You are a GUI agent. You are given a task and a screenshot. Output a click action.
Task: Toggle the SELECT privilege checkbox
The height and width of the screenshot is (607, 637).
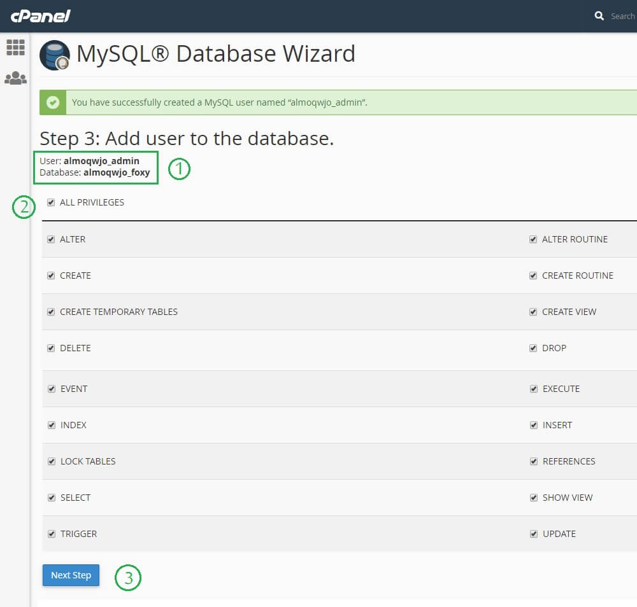[52, 498]
